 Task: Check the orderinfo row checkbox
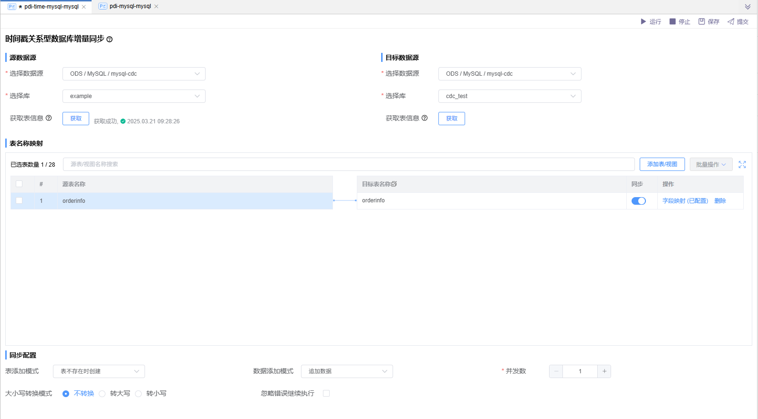click(x=19, y=200)
